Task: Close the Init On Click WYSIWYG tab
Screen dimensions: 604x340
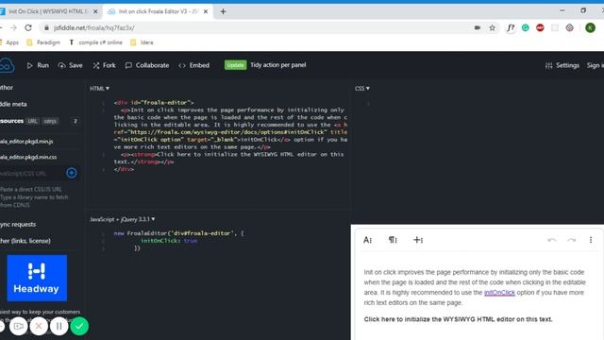Action: 95,11
